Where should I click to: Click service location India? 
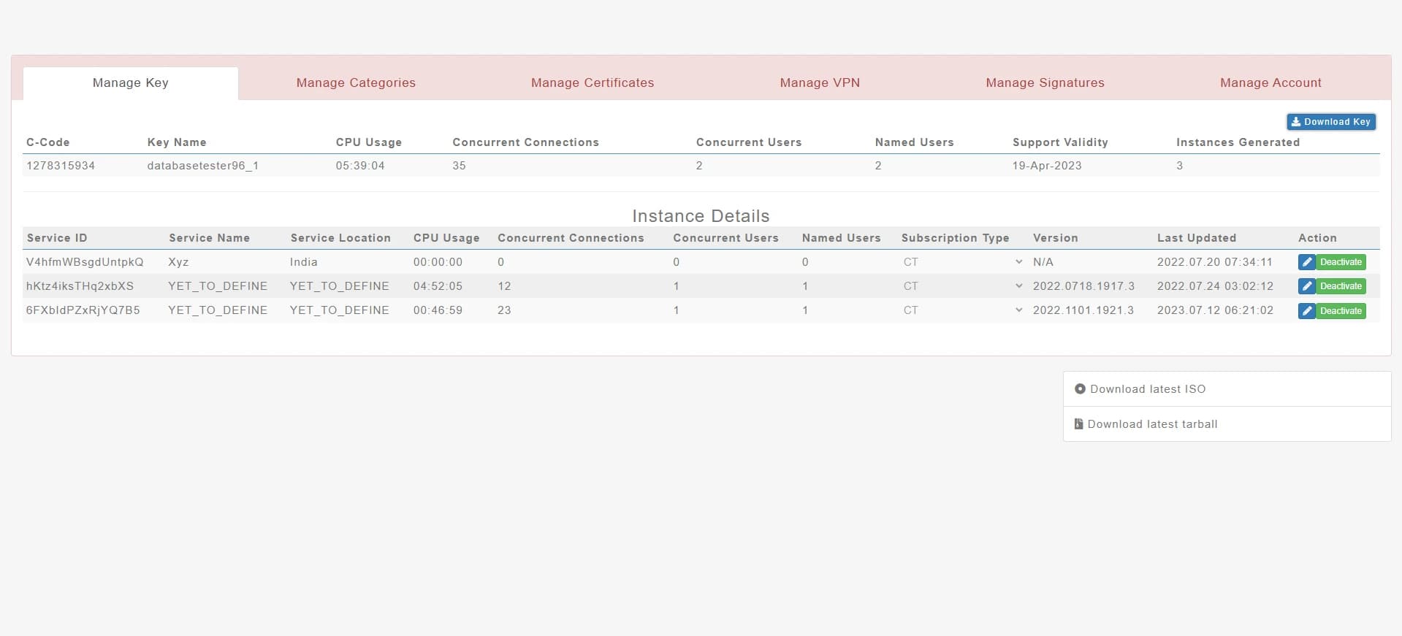click(x=303, y=262)
